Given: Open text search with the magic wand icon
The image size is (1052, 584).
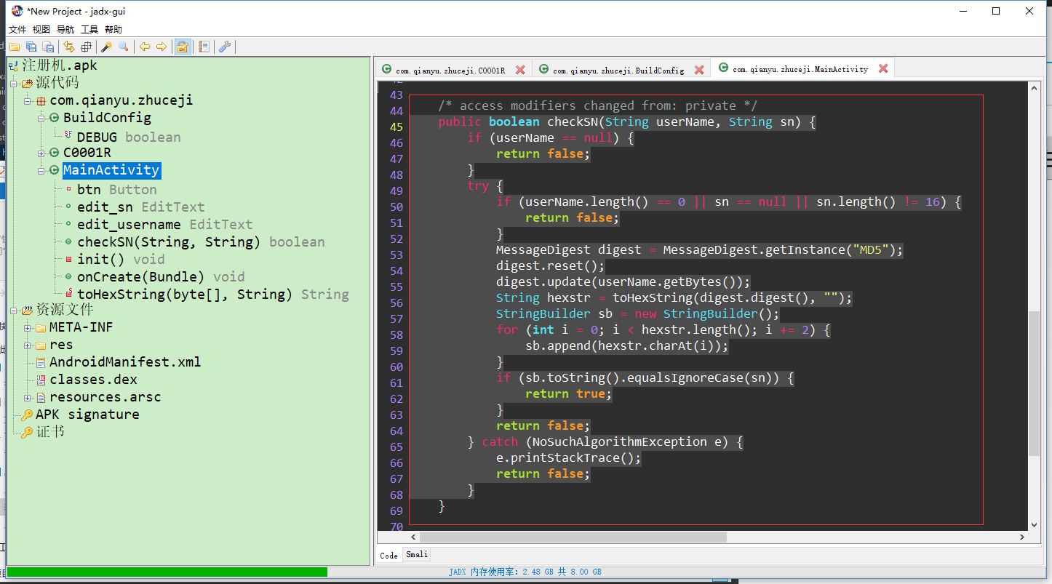Looking at the screenshot, I should click(x=106, y=47).
